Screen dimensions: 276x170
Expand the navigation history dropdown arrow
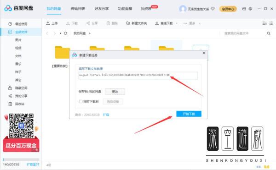click(60, 33)
